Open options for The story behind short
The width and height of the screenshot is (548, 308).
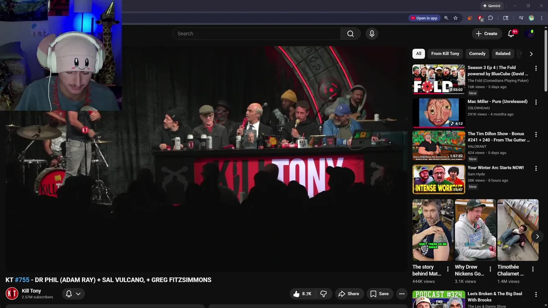coord(448,269)
